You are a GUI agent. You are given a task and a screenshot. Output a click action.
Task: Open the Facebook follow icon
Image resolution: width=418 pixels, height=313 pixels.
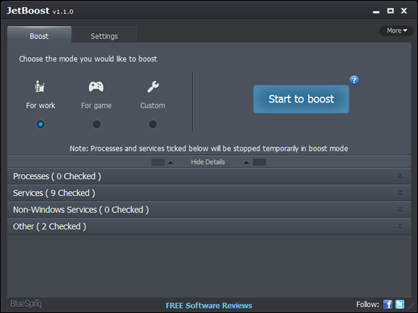coord(388,305)
